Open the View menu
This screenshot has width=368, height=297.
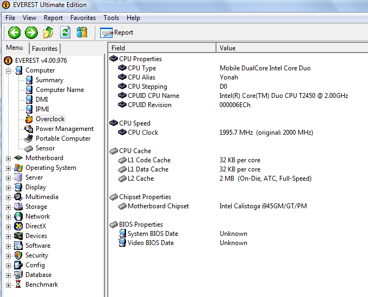click(29, 18)
